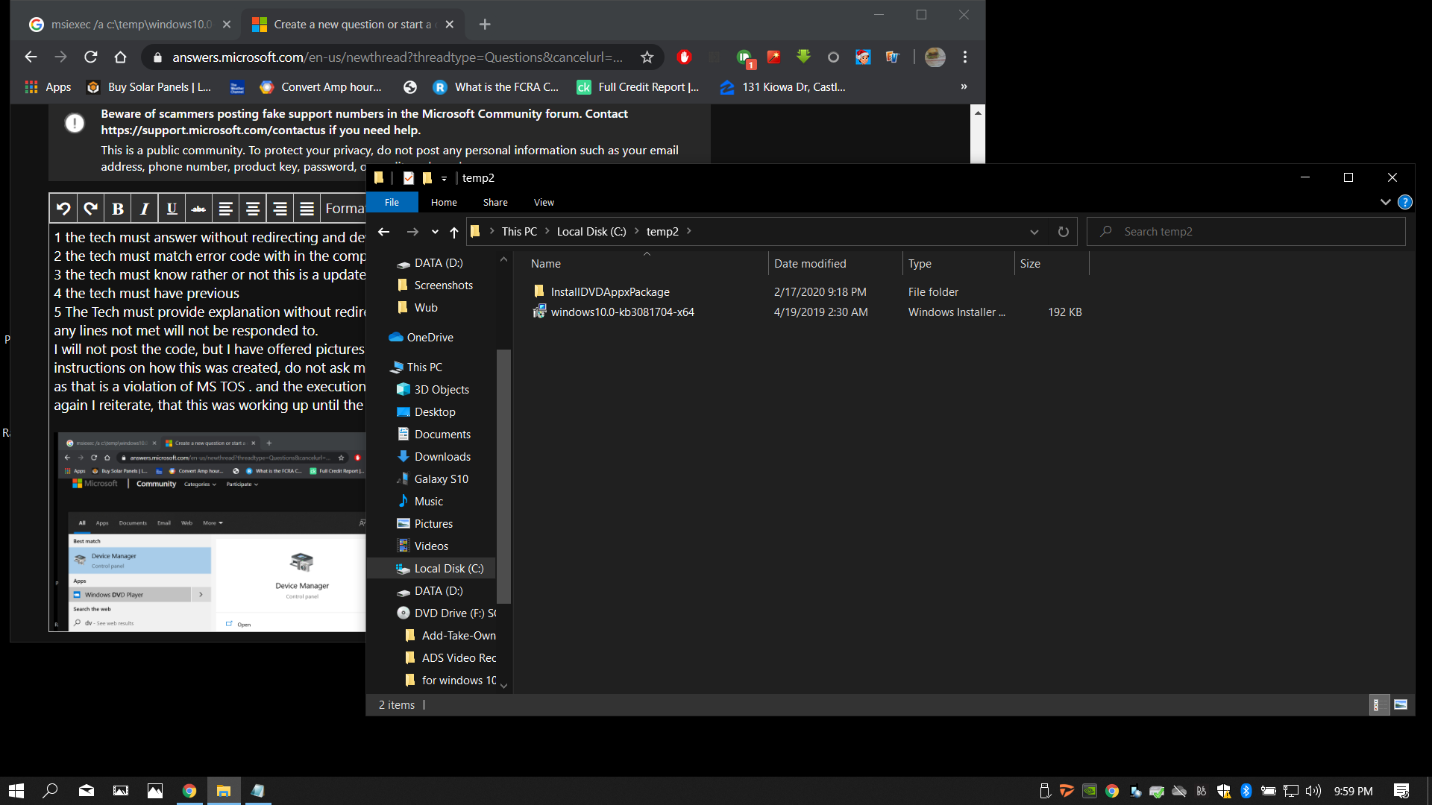Click the Chrome back arrow
Image resolution: width=1432 pixels, height=805 pixels.
pyautogui.click(x=31, y=57)
